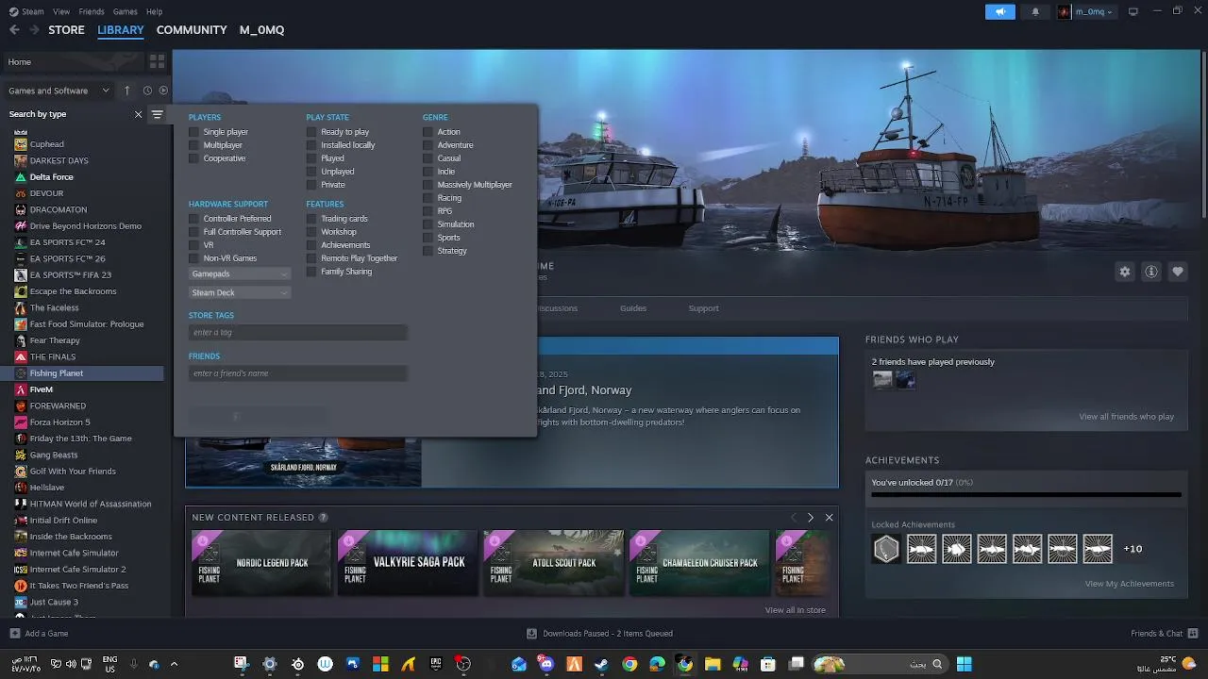Click the Windows Start button
Viewport: 1208px width, 679px height.
coord(964,664)
